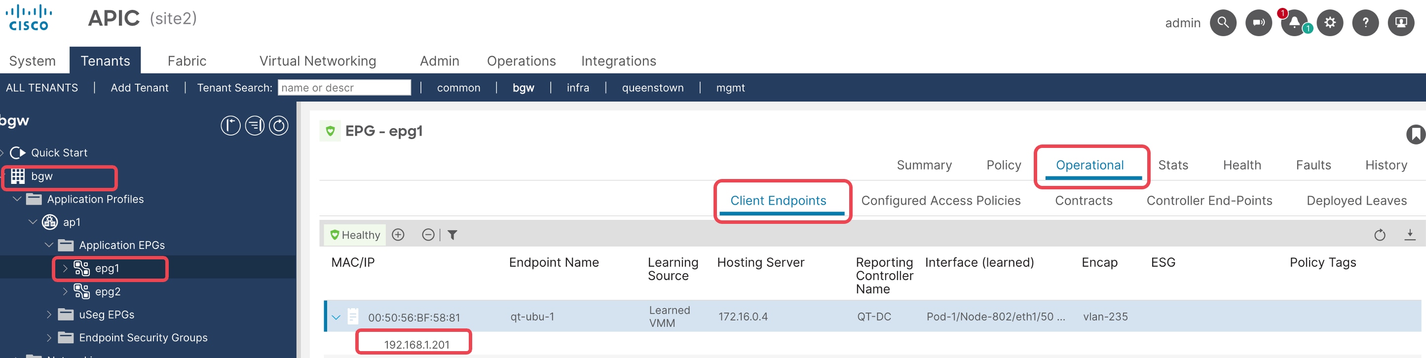Screen dimensions: 1426x358
Task: Click the epg2 EPG icon
Action: tap(81, 291)
